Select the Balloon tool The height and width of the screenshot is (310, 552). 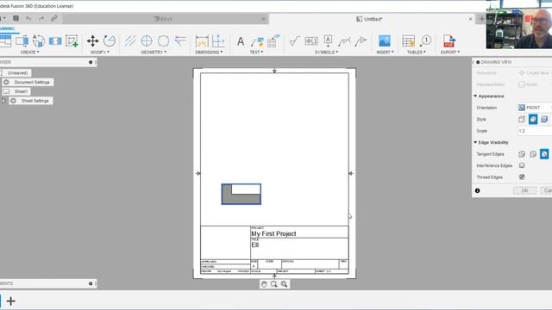click(x=425, y=40)
